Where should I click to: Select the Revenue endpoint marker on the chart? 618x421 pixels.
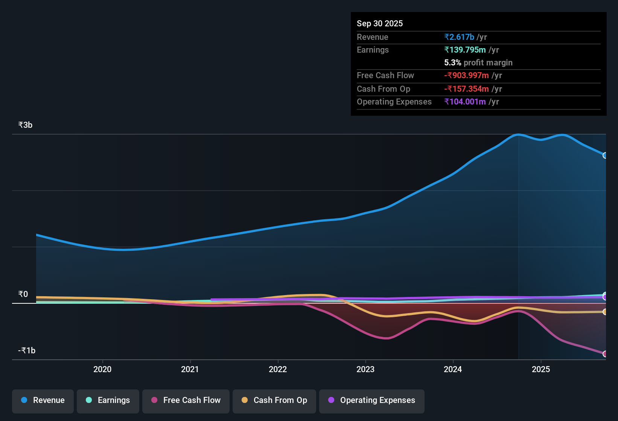click(605, 155)
